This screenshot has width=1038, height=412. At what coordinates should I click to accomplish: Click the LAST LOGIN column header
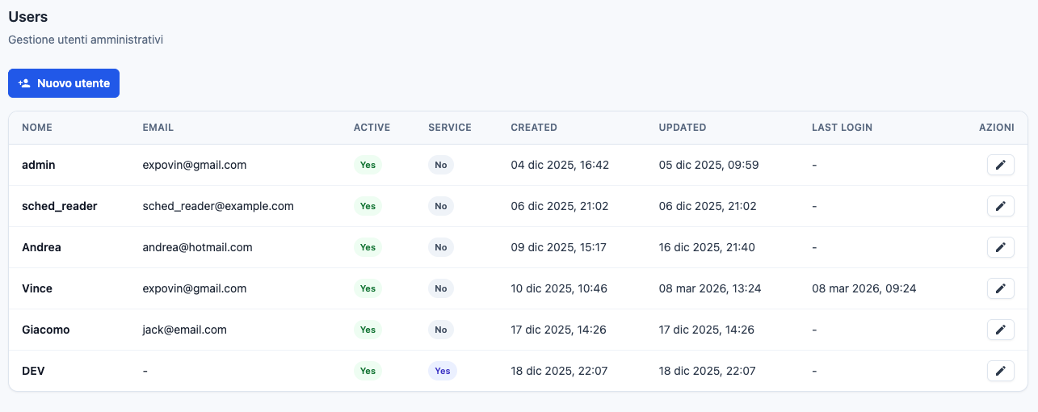842,128
